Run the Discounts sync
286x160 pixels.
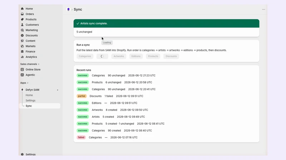(x=171, y=56)
